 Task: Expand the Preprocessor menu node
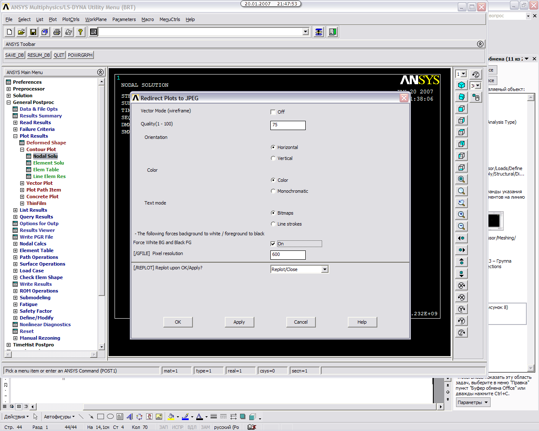8,89
